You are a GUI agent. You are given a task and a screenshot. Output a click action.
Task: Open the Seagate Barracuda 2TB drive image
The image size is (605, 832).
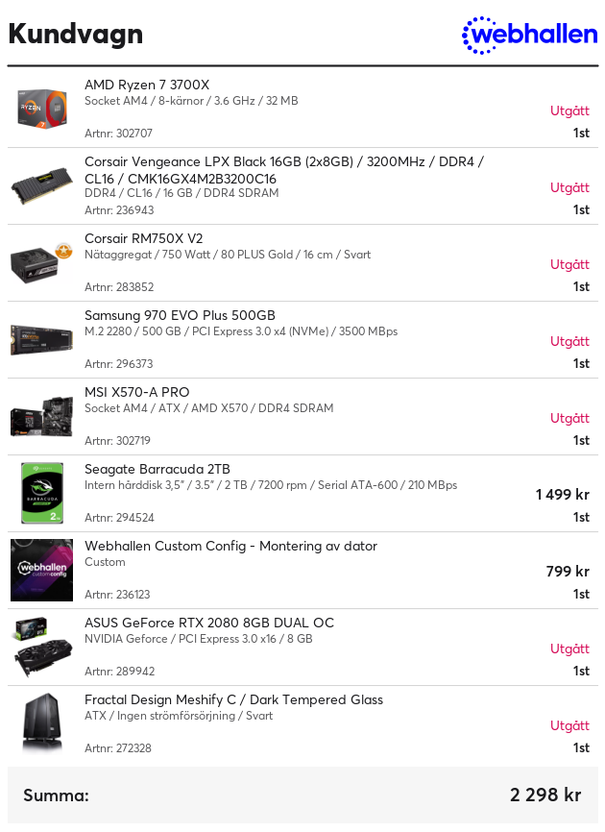(42, 494)
